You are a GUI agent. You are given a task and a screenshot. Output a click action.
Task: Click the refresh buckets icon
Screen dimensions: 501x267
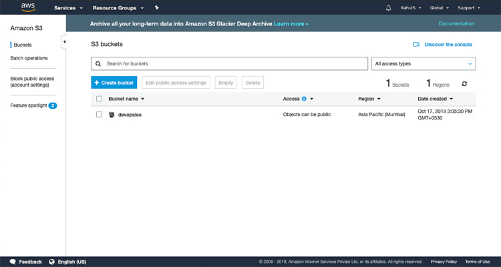[x=464, y=84]
